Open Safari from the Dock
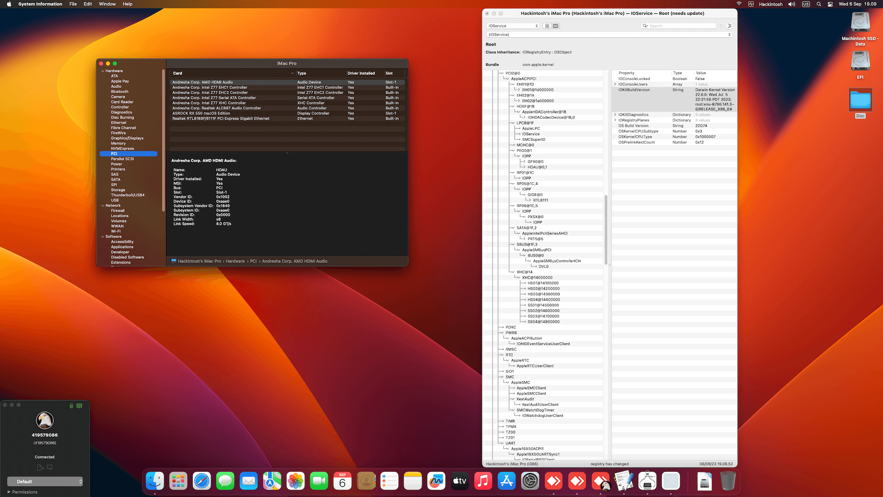This screenshot has height=497, width=883. (x=201, y=481)
